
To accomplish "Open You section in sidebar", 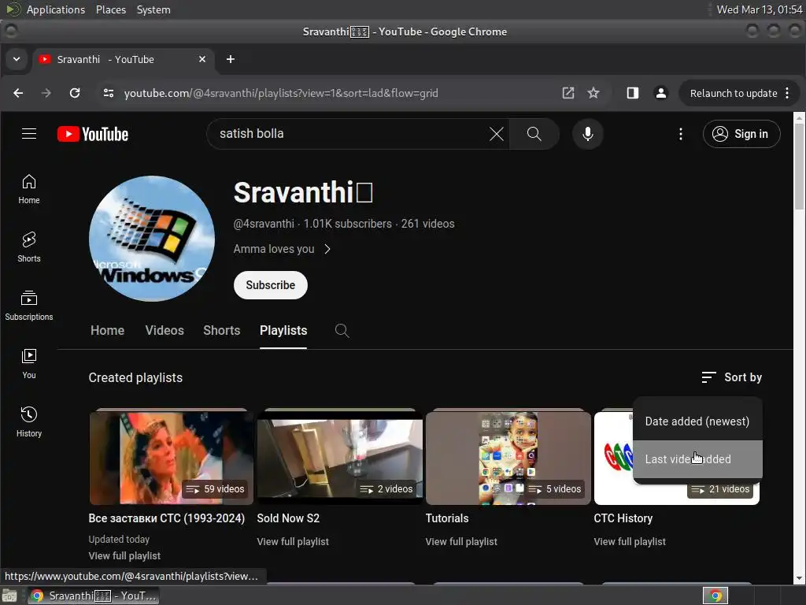I will 29,364.
